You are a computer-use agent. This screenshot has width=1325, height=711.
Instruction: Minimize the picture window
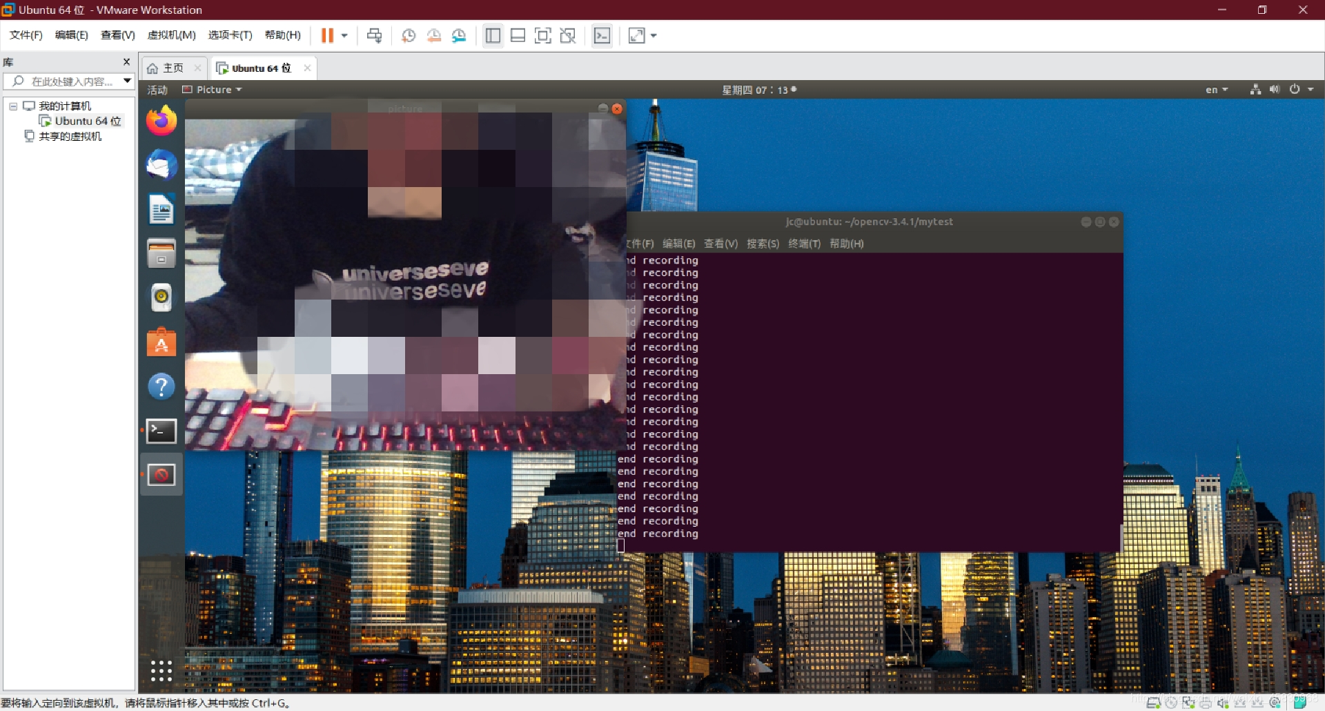[603, 108]
